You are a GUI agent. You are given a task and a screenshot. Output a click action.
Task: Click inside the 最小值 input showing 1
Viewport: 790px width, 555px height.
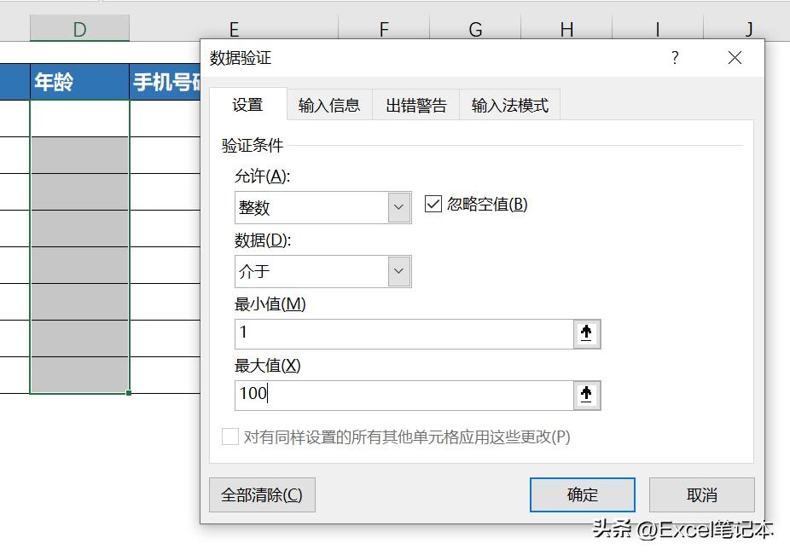[384, 333]
